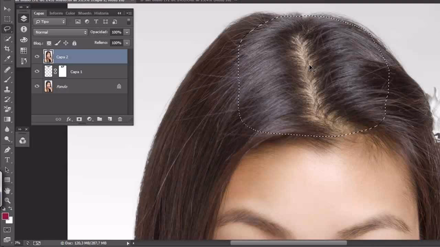This screenshot has height=247, width=440.
Task: Add a layer mask to Capa 2
Action: (x=79, y=119)
